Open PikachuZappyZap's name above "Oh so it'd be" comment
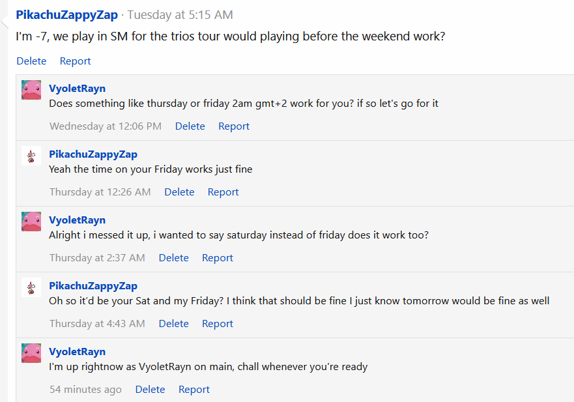 [93, 285]
